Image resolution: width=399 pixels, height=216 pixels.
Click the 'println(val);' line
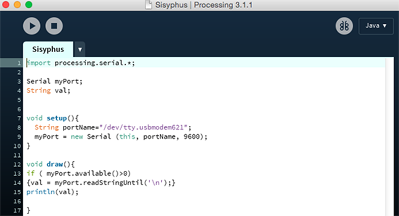click(52, 192)
